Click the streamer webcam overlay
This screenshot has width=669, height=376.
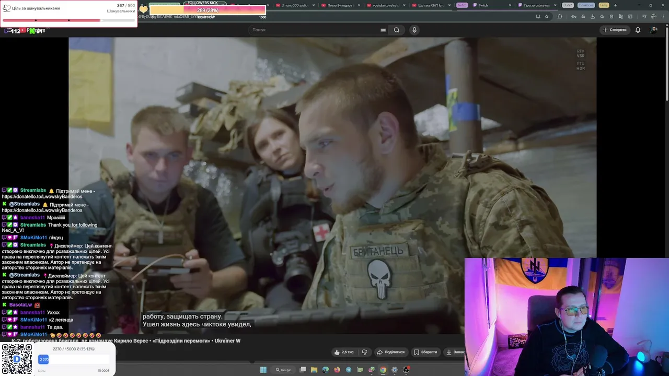coord(567,316)
